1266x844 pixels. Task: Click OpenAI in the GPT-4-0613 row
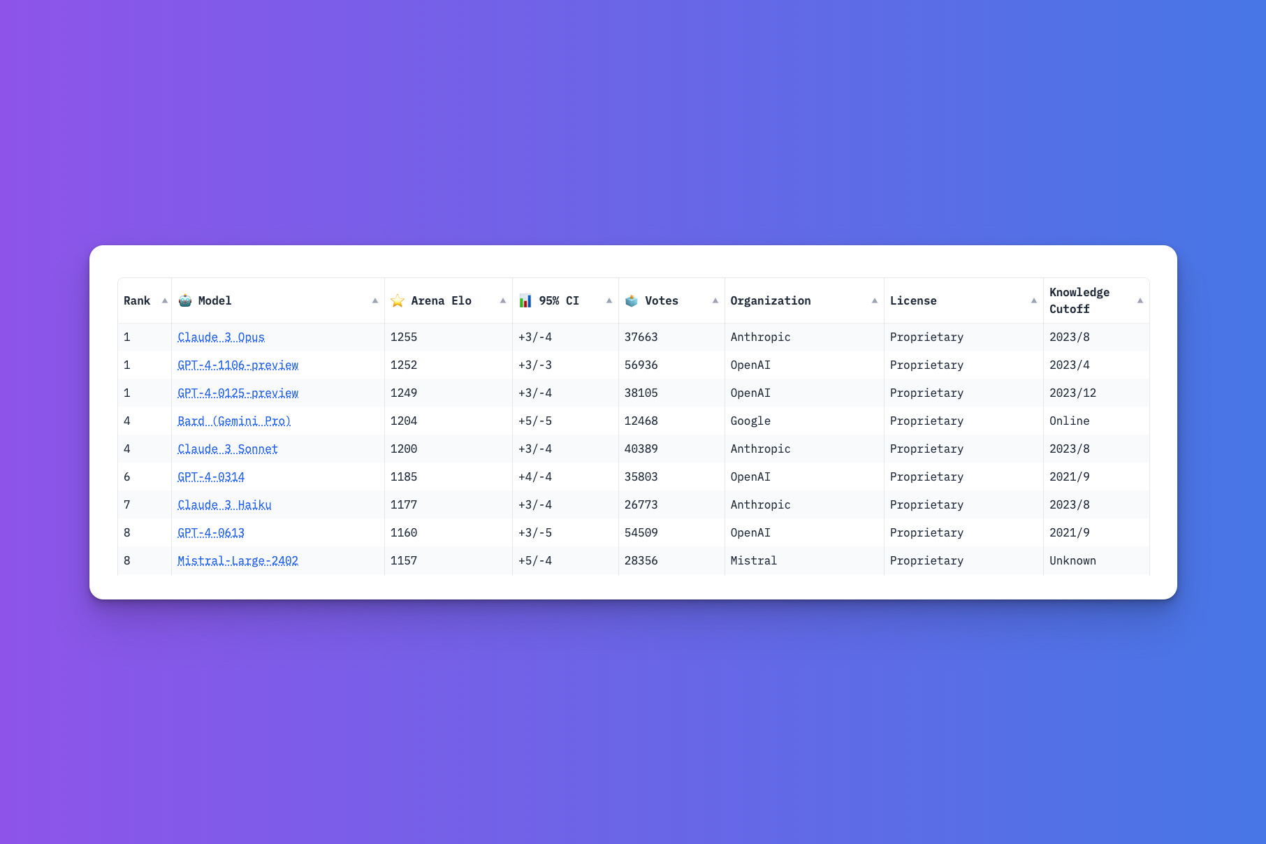(x=750, y=532)
